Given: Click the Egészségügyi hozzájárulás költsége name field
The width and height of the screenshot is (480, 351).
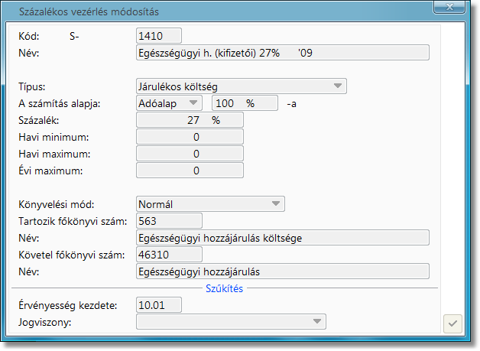Looking at the screenshot, I should [282, 238].
